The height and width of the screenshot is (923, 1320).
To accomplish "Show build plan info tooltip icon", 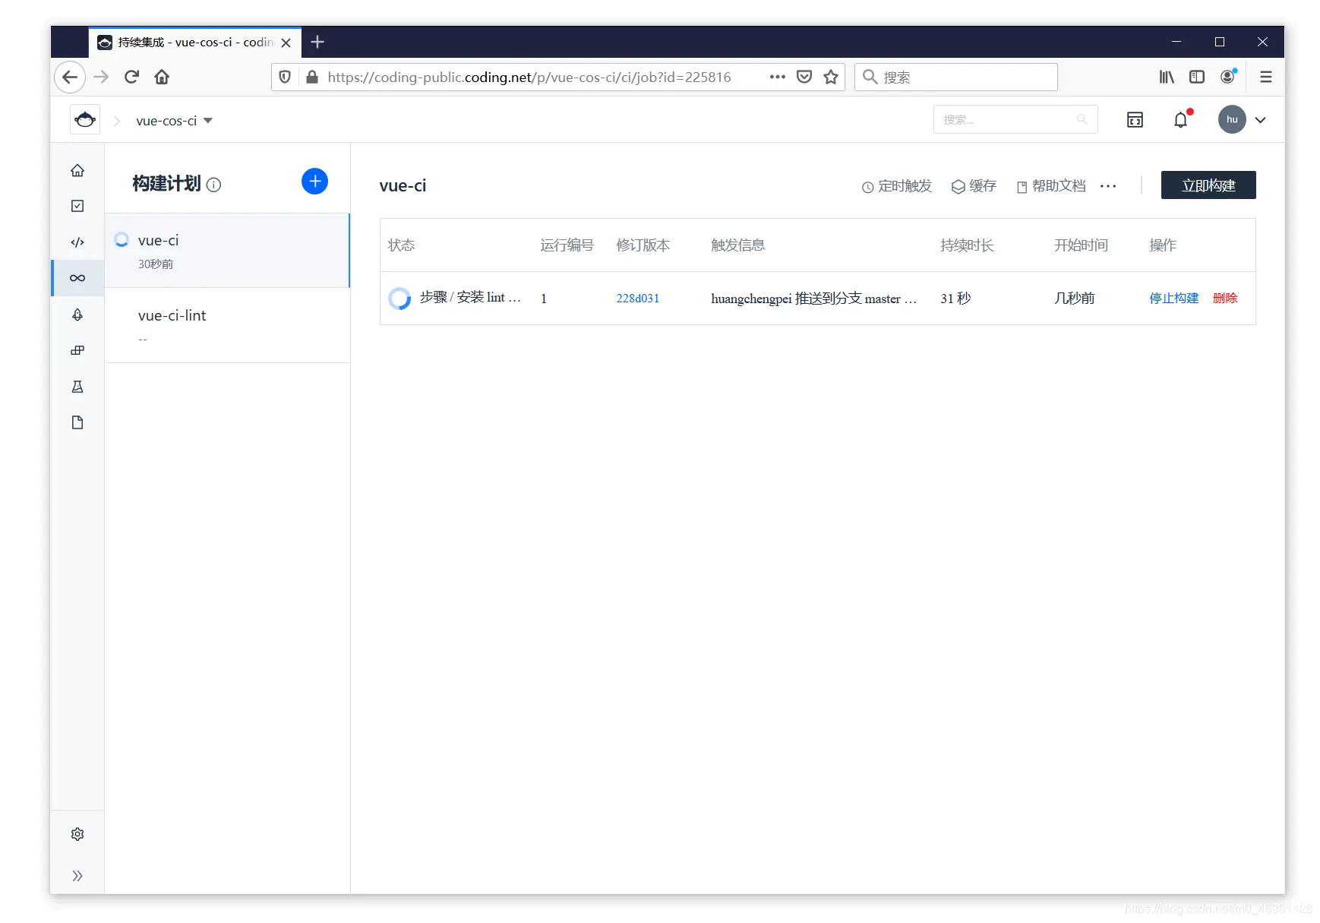I will (214, 185).
